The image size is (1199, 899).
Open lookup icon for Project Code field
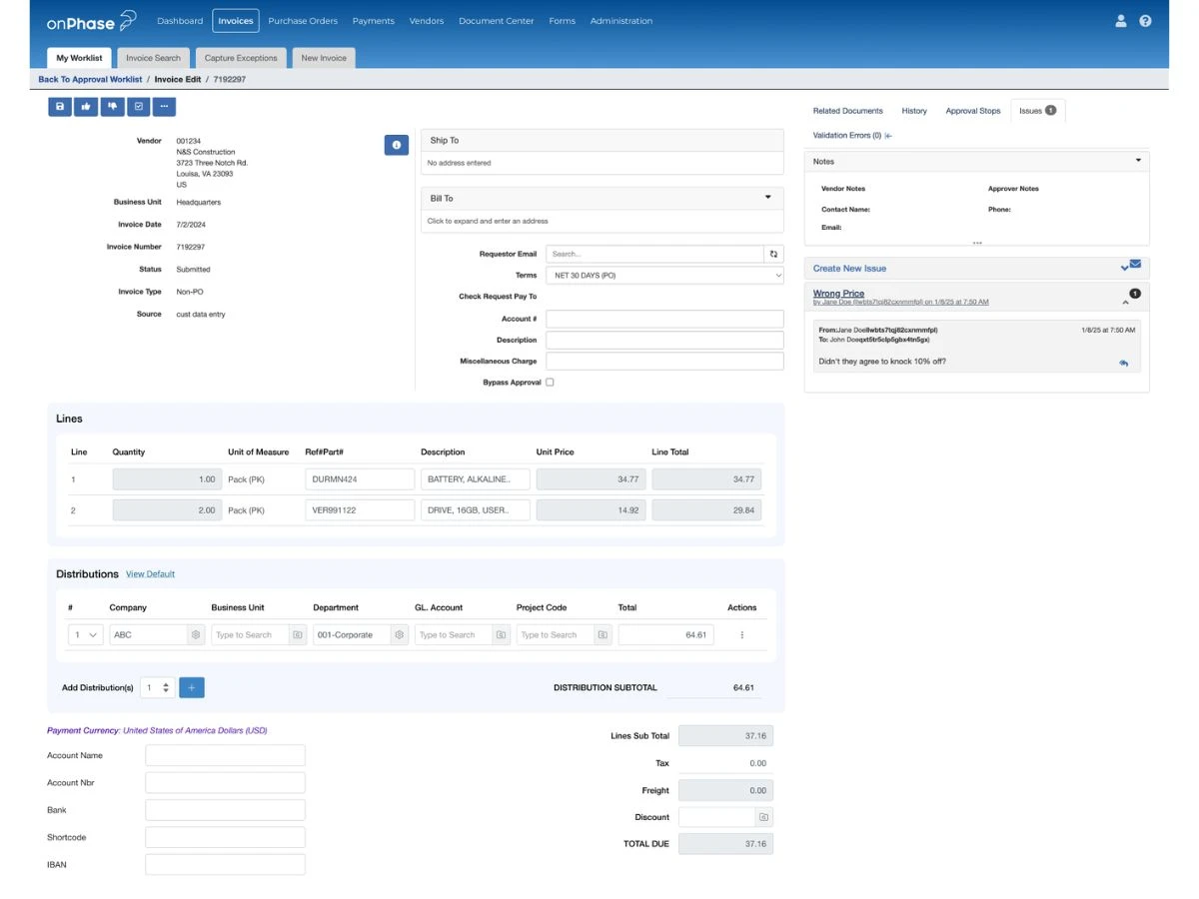point(602,634)
